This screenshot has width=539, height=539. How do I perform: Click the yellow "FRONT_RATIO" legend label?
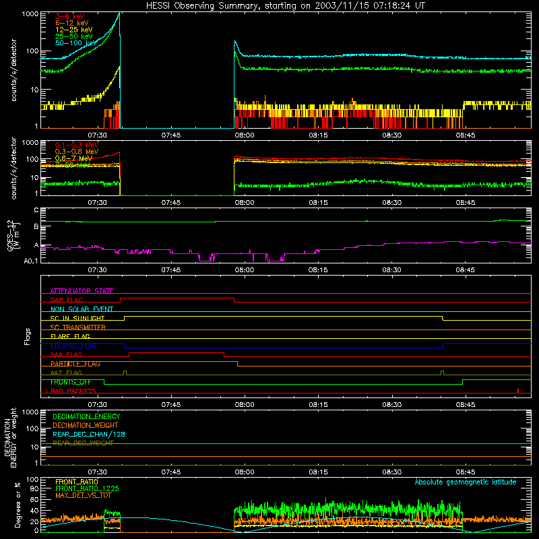(x=77, y=482)
